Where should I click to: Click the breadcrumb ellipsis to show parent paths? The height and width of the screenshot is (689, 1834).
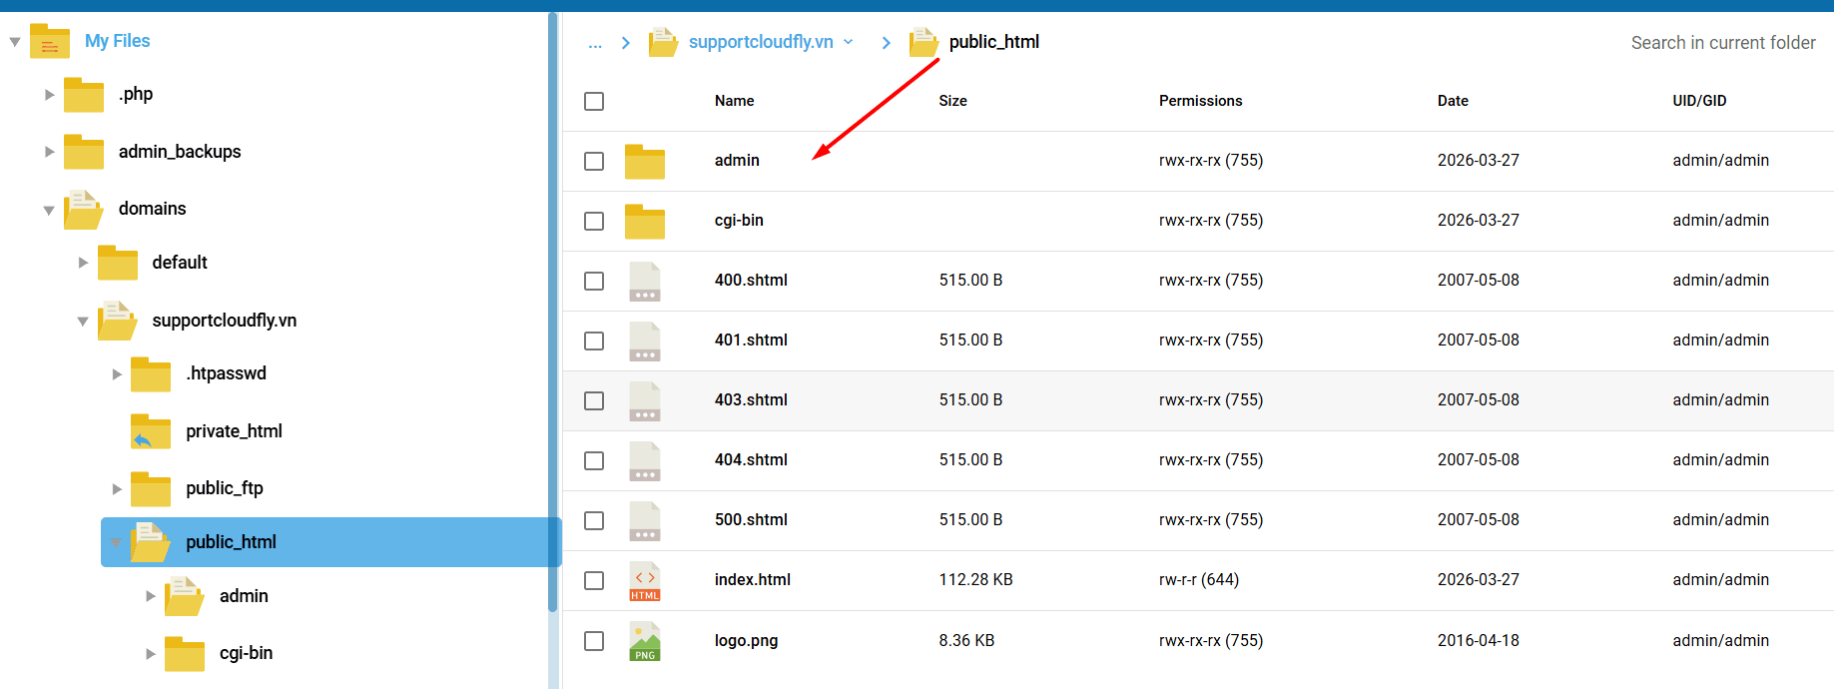pos(595,43)
